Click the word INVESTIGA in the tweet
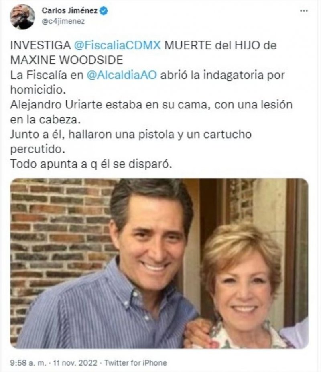This screenshot has width=321, height=372. click(x=41, y=45)
